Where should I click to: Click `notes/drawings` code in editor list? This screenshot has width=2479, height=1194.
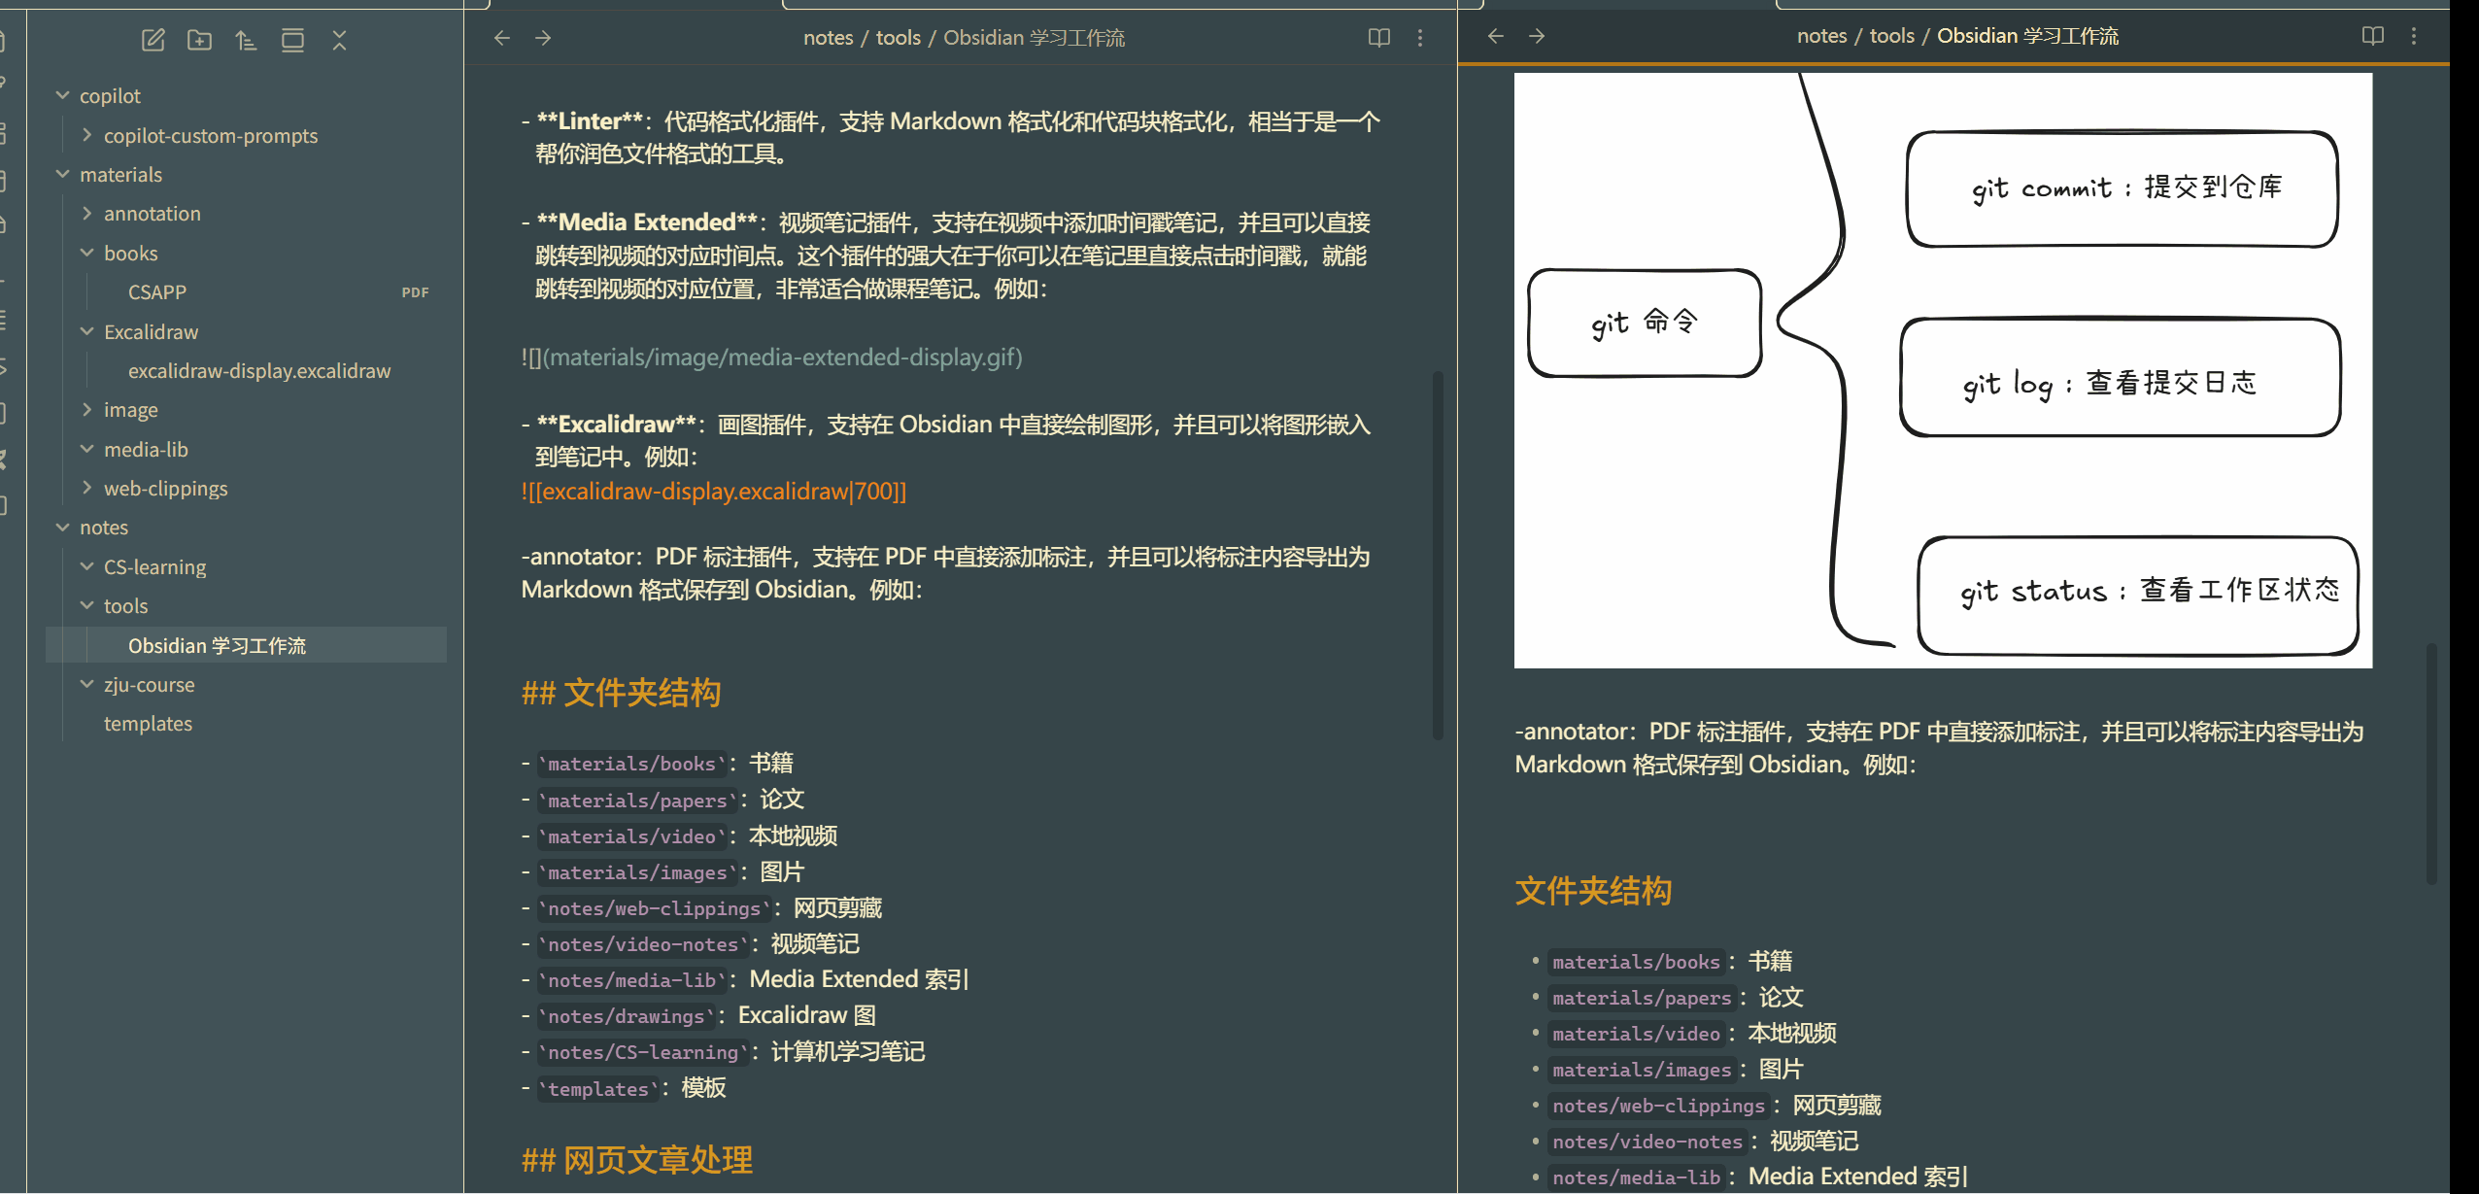(x=626, y=1016)
